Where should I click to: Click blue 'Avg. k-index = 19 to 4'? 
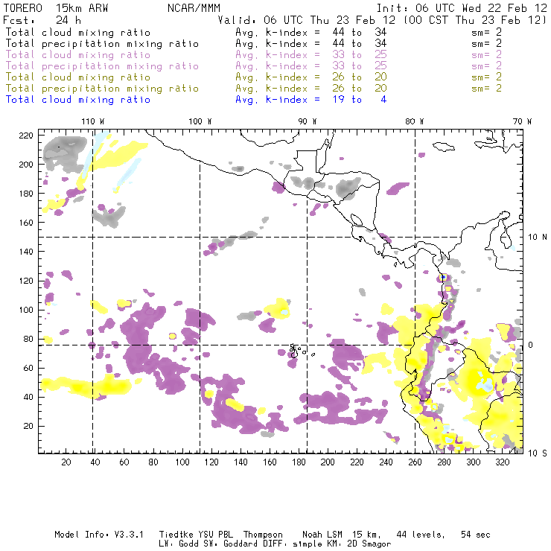click(x=311, y=100)
